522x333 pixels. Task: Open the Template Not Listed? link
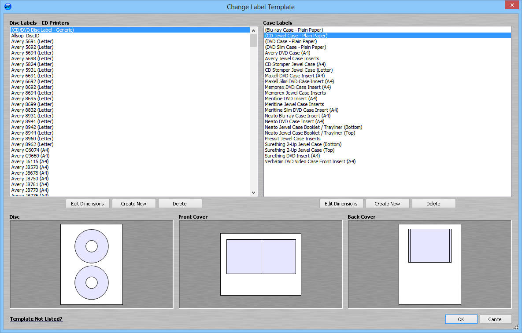click(36, 319)
